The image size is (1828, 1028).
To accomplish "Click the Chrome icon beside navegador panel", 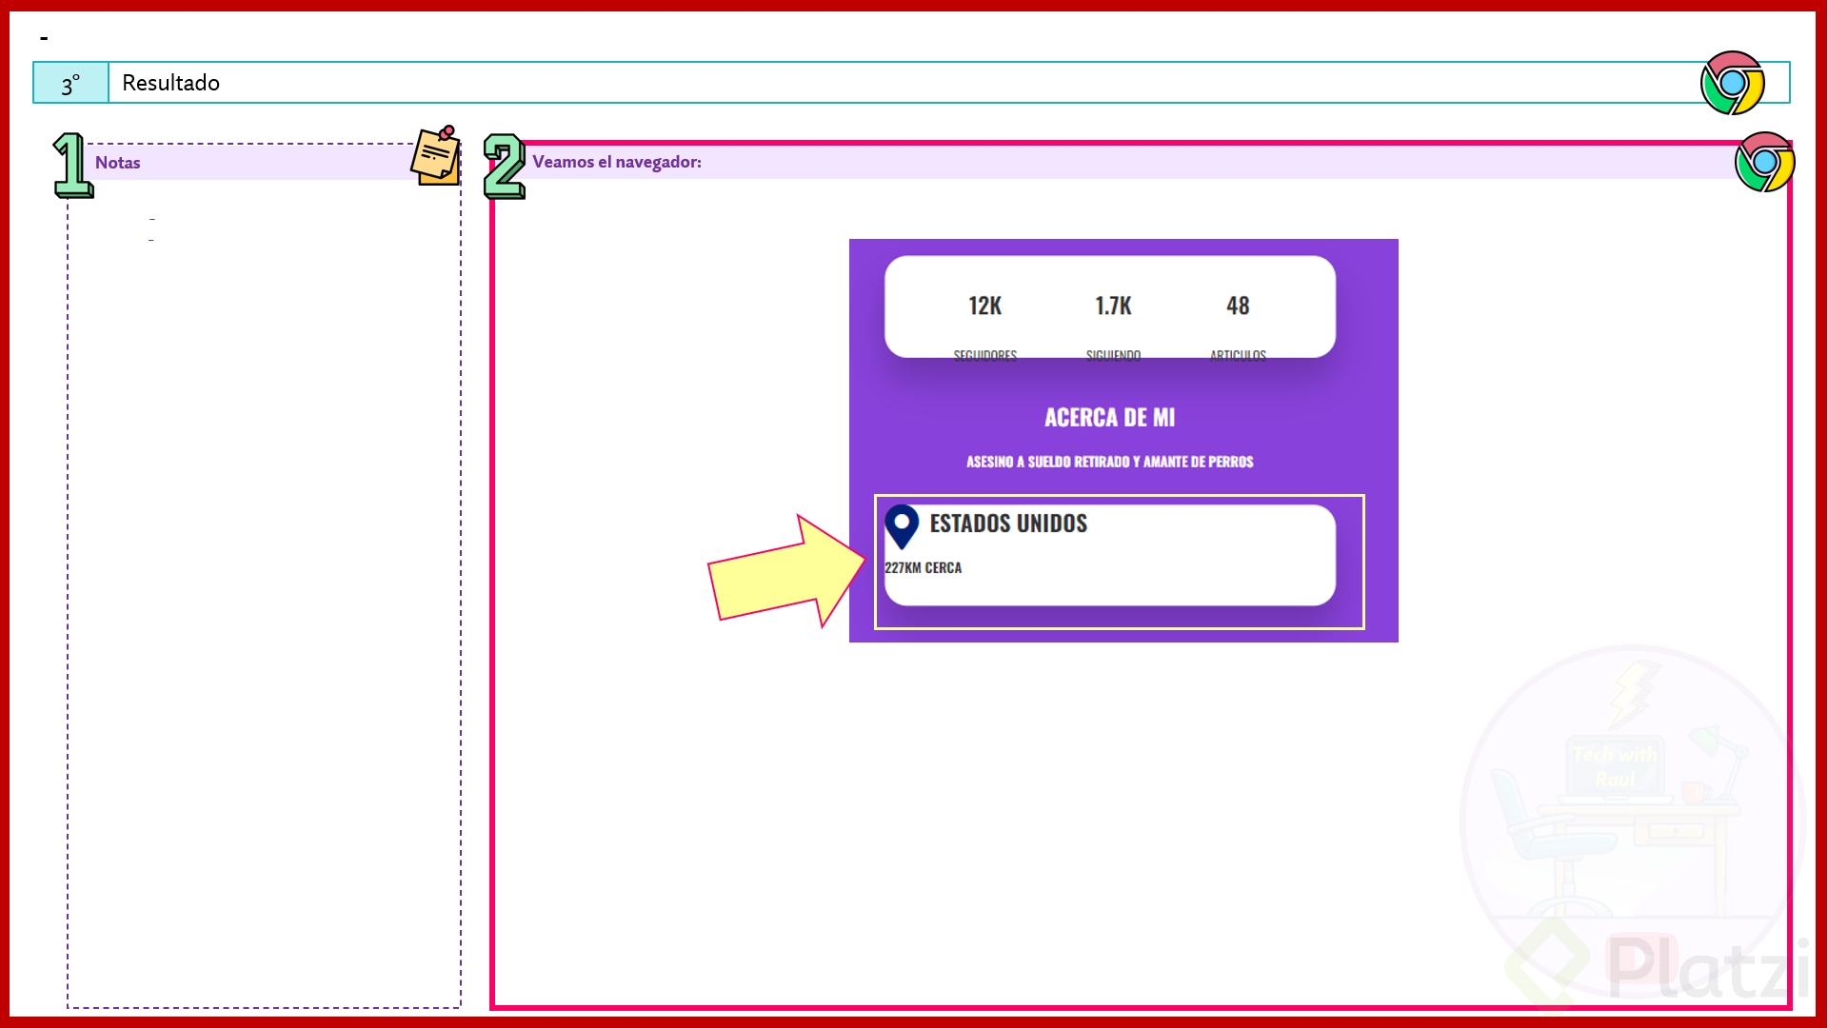I will pyautogui.click(x=1764, y=162).
